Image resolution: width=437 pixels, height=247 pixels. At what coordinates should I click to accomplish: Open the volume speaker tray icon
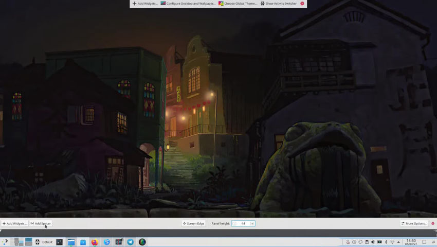373,242
